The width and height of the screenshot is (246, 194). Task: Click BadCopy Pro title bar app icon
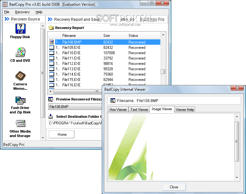[5, 4]
